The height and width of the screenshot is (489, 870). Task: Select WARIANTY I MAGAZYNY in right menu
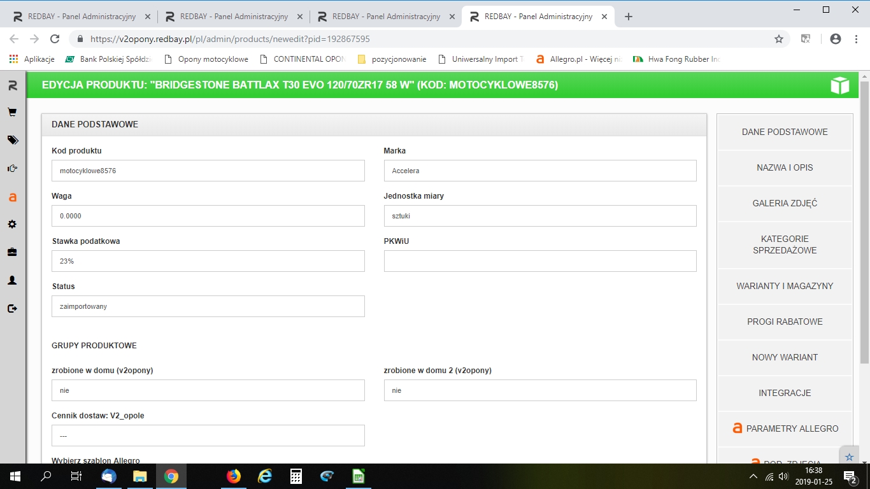[x=785, y=287]
